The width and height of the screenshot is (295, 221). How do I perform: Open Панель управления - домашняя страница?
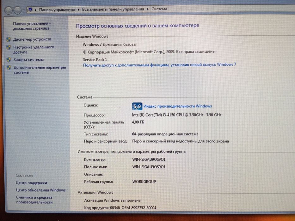tap(32, 26)
